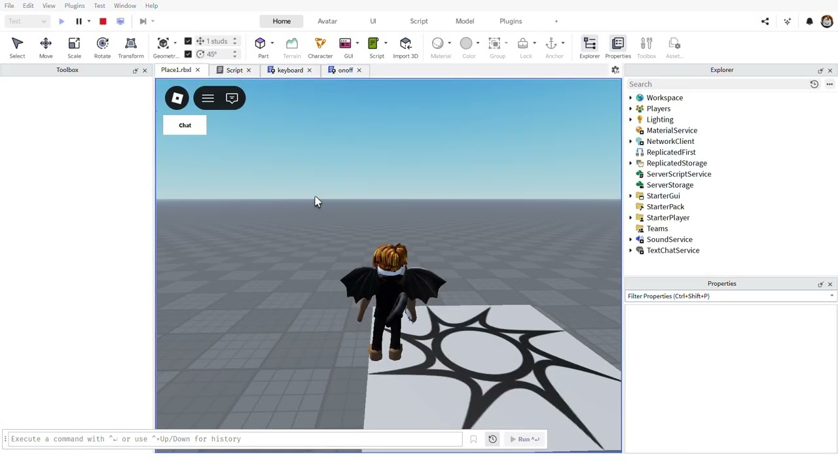Click the user avatar picture

(827, 21)
